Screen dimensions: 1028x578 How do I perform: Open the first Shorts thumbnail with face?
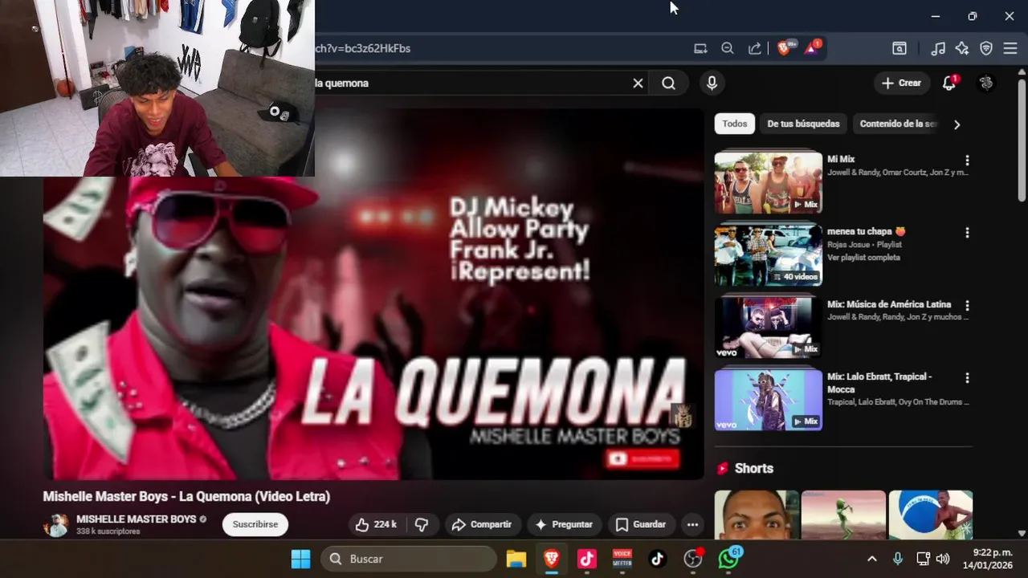click(757, 515)
